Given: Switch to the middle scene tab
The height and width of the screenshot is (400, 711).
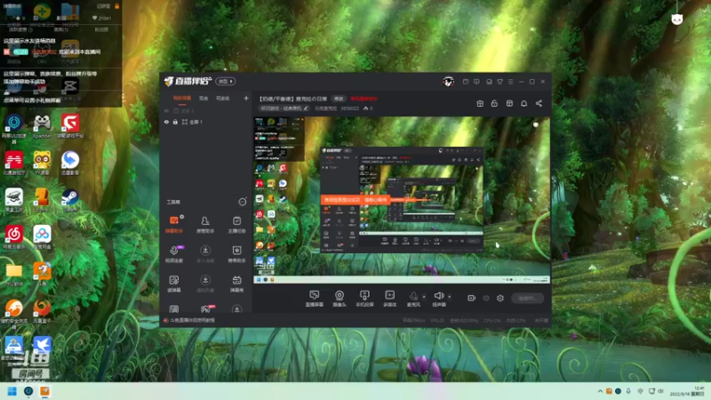Looking at the screenshot, I should tap(204, 98).
